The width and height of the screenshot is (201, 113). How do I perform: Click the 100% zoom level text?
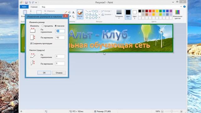coord(158,111)
